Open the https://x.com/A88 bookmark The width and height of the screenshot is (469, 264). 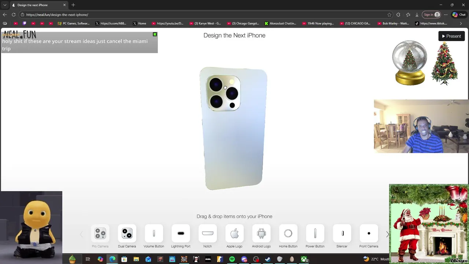[x=111, y=23]
